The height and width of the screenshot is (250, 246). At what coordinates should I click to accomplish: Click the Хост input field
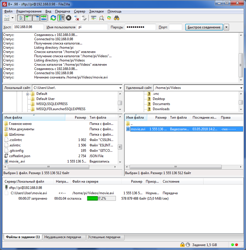pos(28,27)
